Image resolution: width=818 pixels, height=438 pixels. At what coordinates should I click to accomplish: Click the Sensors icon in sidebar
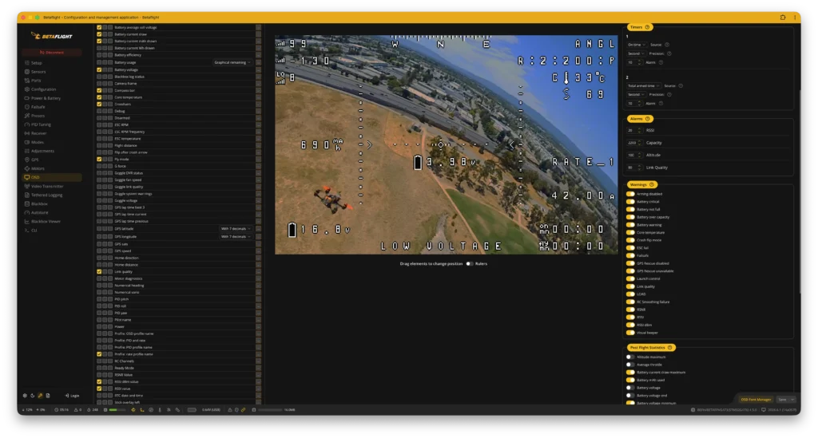tap(27, 71)
